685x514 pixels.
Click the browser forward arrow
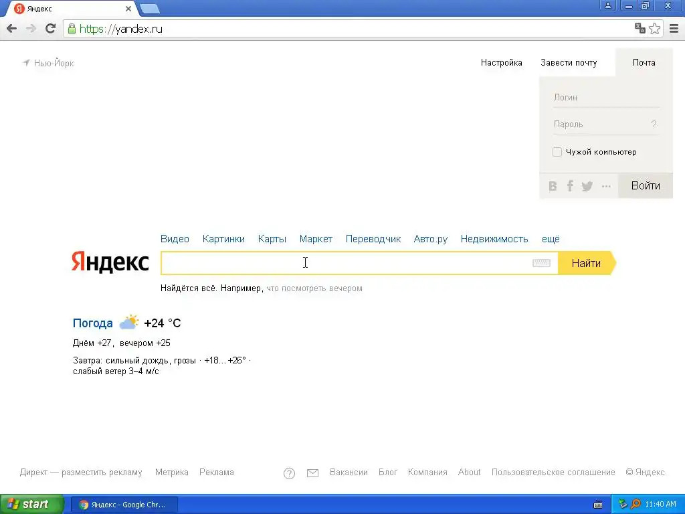31,29
